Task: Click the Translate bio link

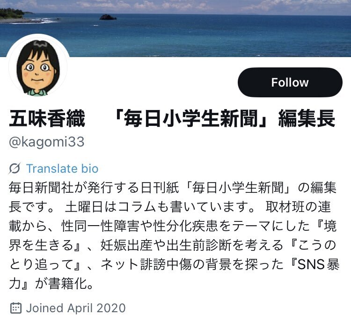Action: 62,168
